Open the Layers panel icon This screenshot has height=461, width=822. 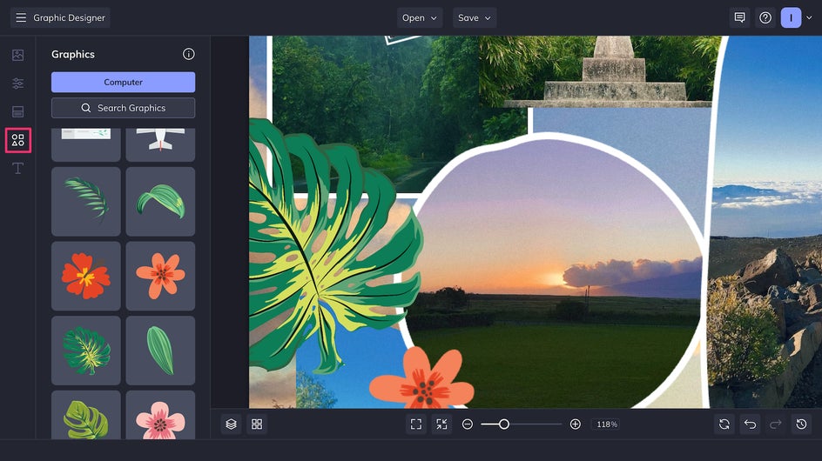(232, 424)
